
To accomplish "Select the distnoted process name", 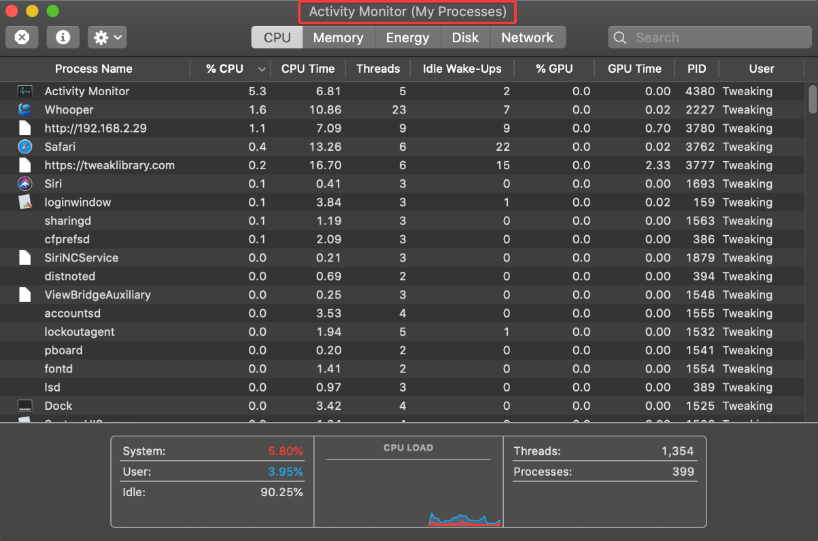I will tap(70, 277).
